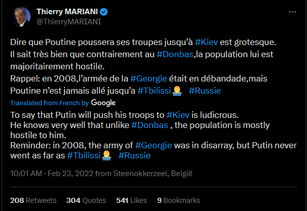Open the #Russie hashtag in French text
The height and width of the screenshot is (211, 307).
click(205, 91)
